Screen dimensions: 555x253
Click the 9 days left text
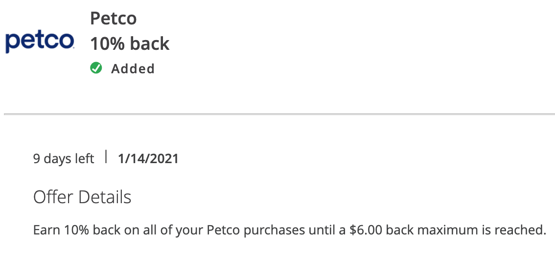(64, 159)
